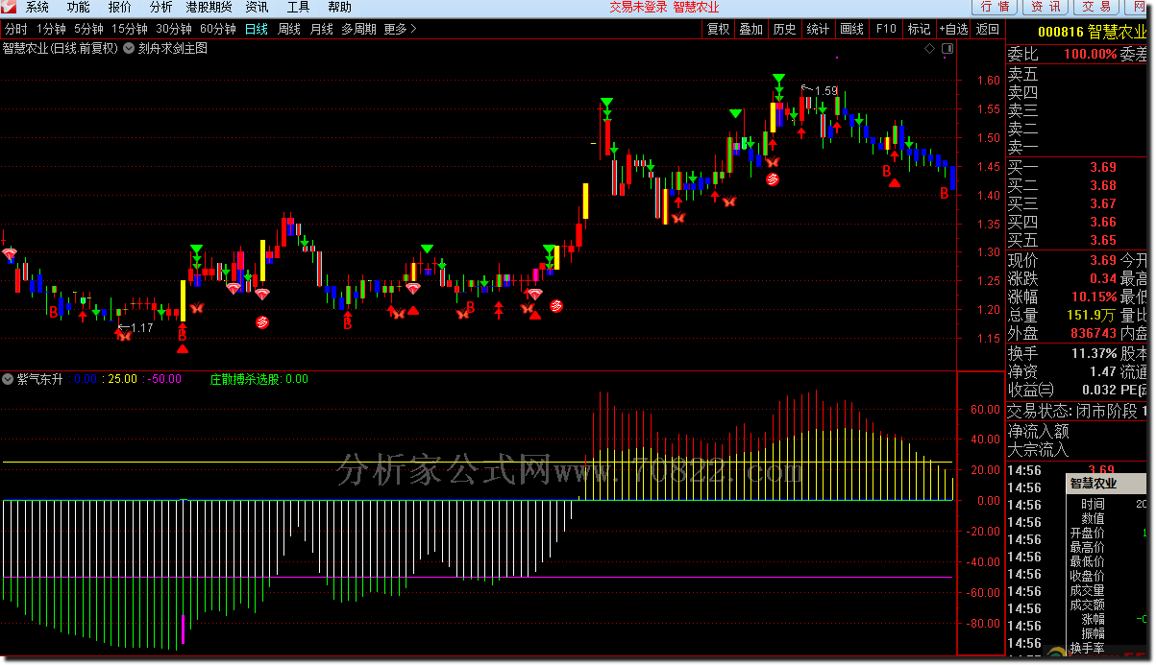Image resolution: width=1156 pixels, height=665 pixels.
Task: Click the 000816 stock code header
Action: tap(1061, 31)
